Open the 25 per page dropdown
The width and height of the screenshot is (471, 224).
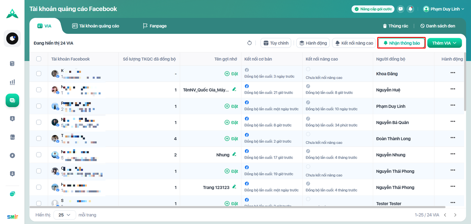click(x=65, y=215)
